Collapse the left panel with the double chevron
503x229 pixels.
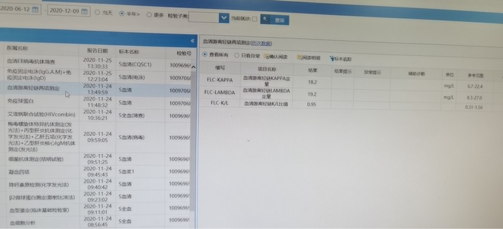(192, 41)
